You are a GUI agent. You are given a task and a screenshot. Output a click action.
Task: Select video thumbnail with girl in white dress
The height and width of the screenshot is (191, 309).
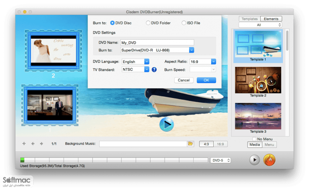(x=53, y=51)
